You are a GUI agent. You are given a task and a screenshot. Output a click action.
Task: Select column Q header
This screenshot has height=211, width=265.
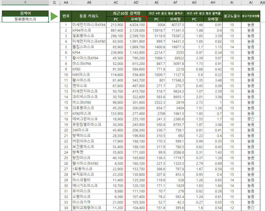54,2
